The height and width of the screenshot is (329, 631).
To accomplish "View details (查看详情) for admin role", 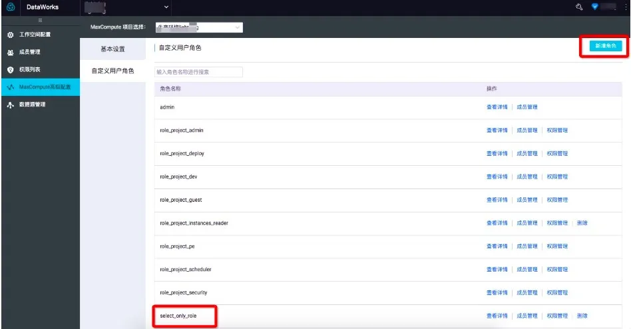I will [x=497, y=107].
